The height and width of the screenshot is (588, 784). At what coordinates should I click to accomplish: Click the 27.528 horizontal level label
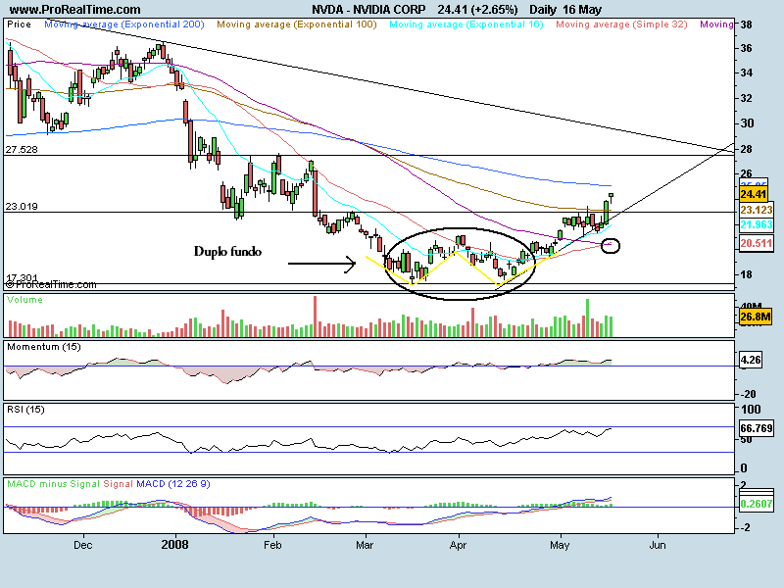tap(22, 149)
